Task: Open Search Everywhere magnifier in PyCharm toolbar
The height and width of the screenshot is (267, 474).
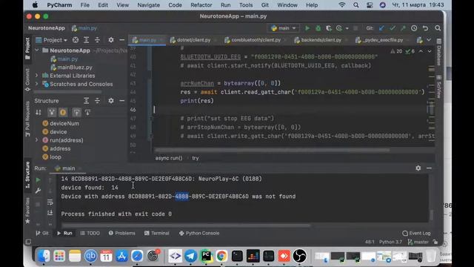Action: point(438,28)
